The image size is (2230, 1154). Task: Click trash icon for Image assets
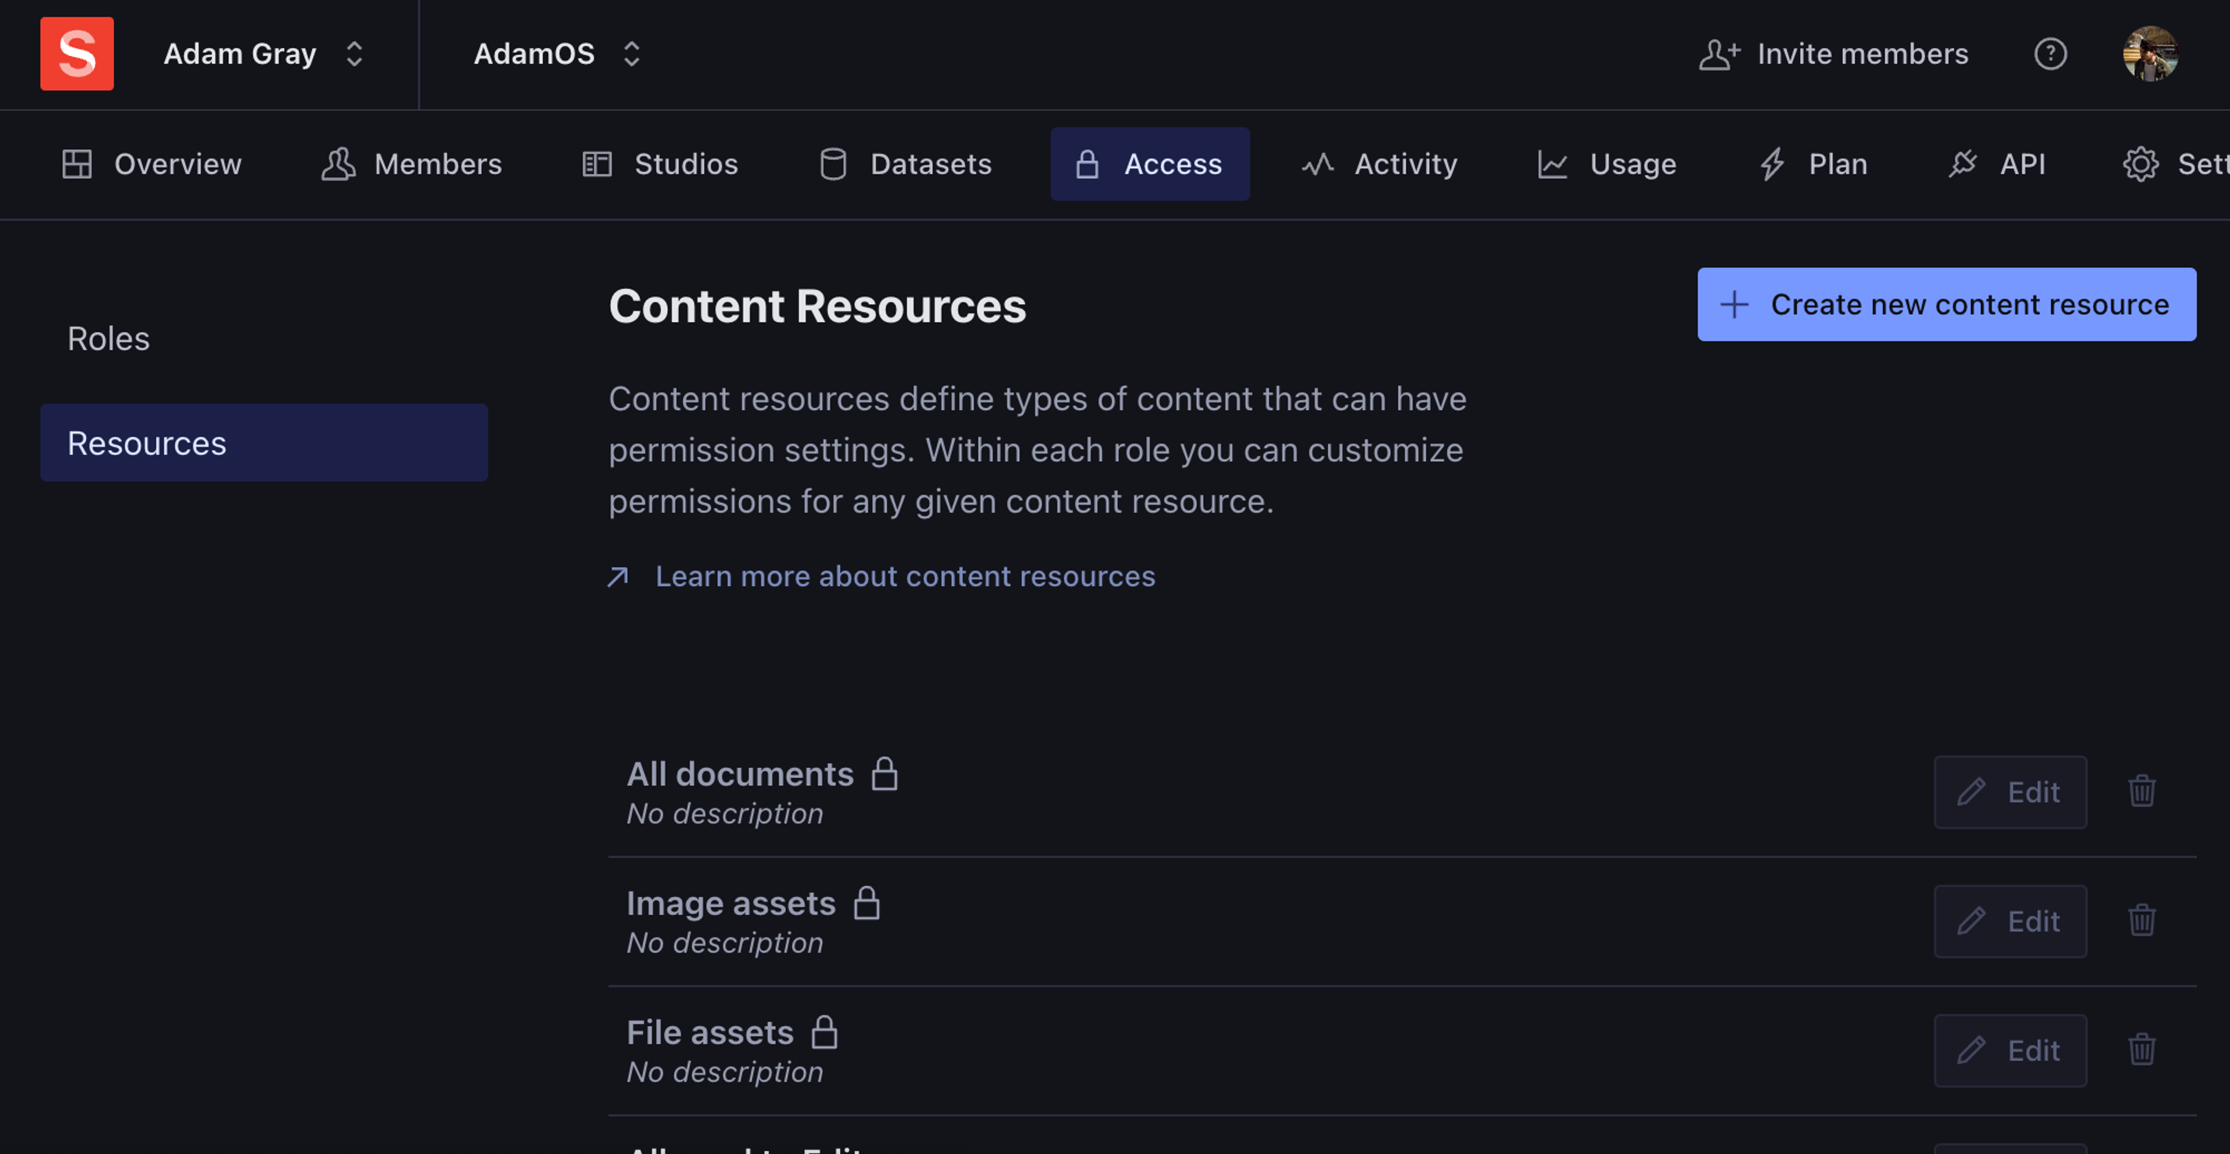(2141, 921)
